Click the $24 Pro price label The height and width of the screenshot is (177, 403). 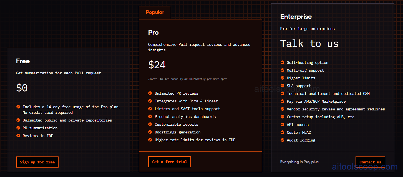[157, 65]
